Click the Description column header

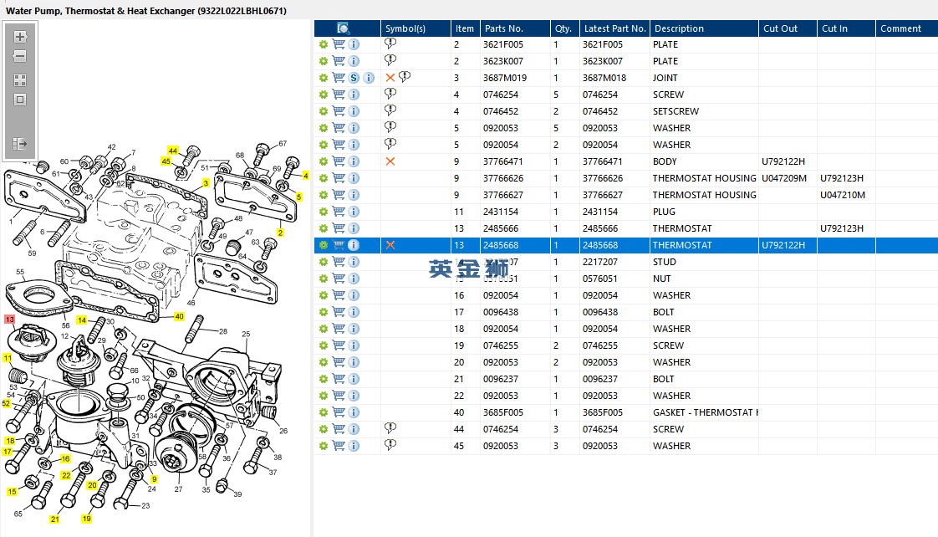tap(679, 28)
